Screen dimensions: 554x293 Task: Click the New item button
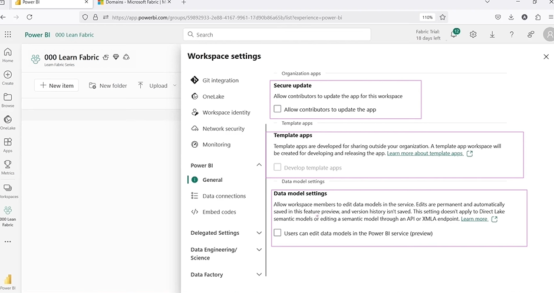click(x=57, y=85)
